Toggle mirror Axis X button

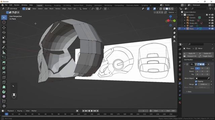[197, 68]
